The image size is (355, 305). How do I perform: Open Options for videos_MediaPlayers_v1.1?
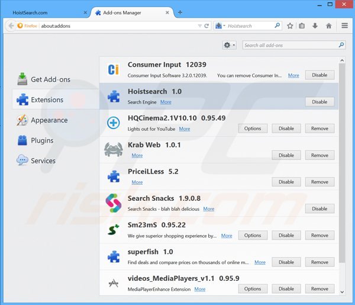pyautogui.click(x=253, y=289)
